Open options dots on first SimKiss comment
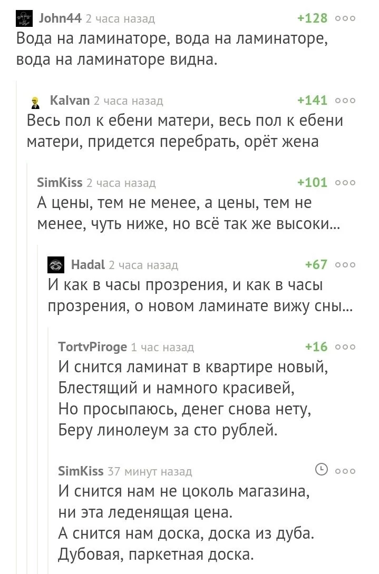Viewport: 379px width, 574px height. [346, 183]
